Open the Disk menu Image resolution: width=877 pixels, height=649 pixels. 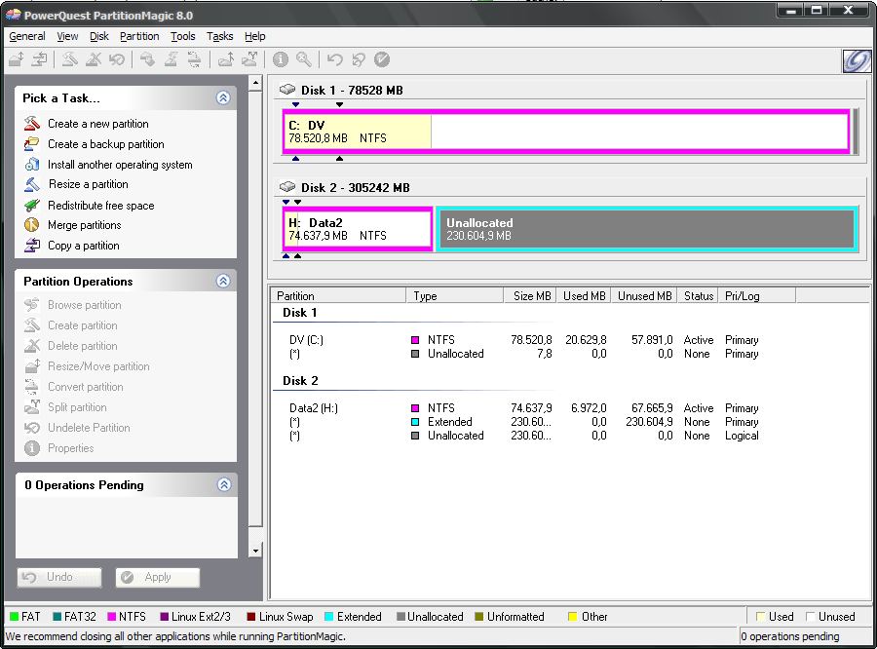click(x=99, y=36)
